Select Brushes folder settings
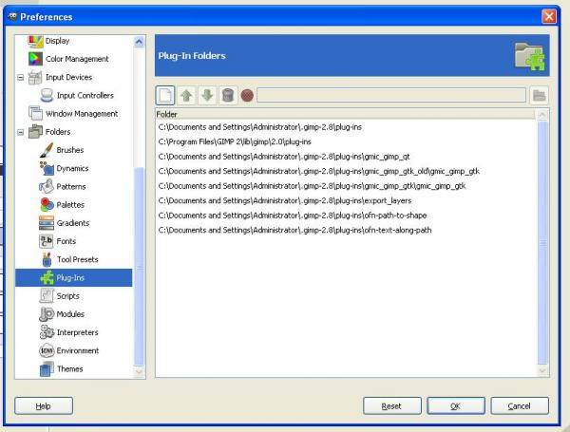The height and width of the screenshot is (432, 570). pyautogui.click(x=69, y=150)
